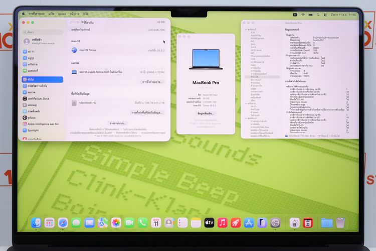Open the Mail app in Dock
Screen dimensions: 376x251
(x=89, y=223)
